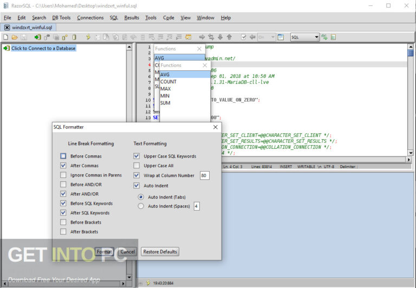Select SUM in the Functions list
Image resolution: width=416 pixels, height=288 pixels.
point(185,103)
